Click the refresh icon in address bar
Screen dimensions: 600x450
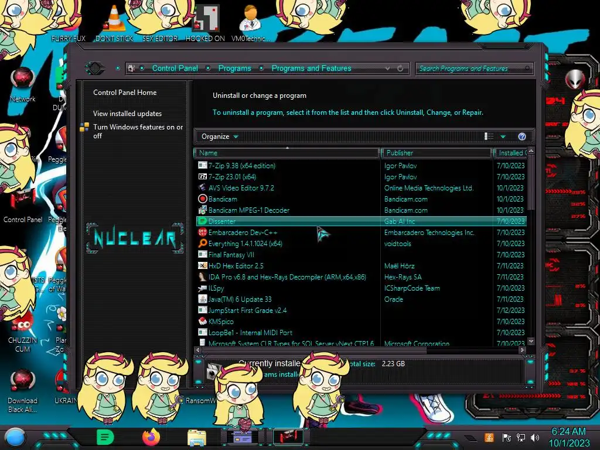400,69
